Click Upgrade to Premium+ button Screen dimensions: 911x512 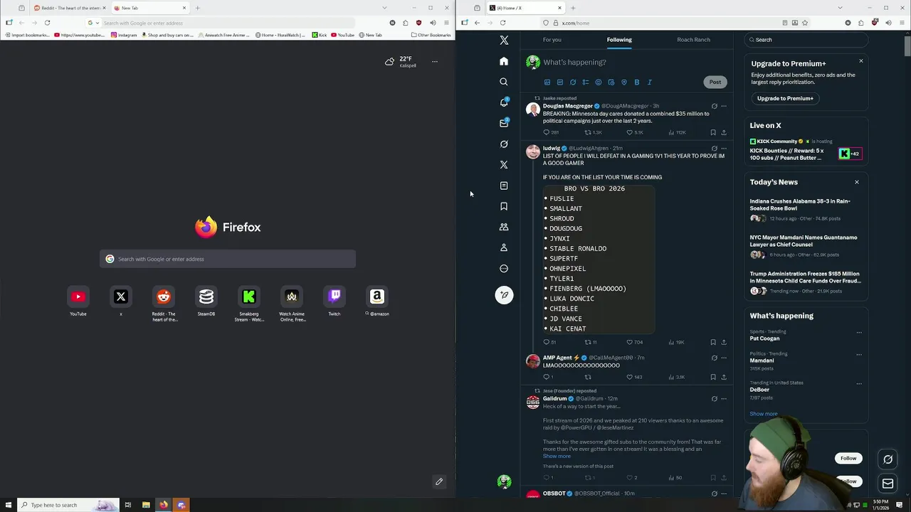[785, 98]
